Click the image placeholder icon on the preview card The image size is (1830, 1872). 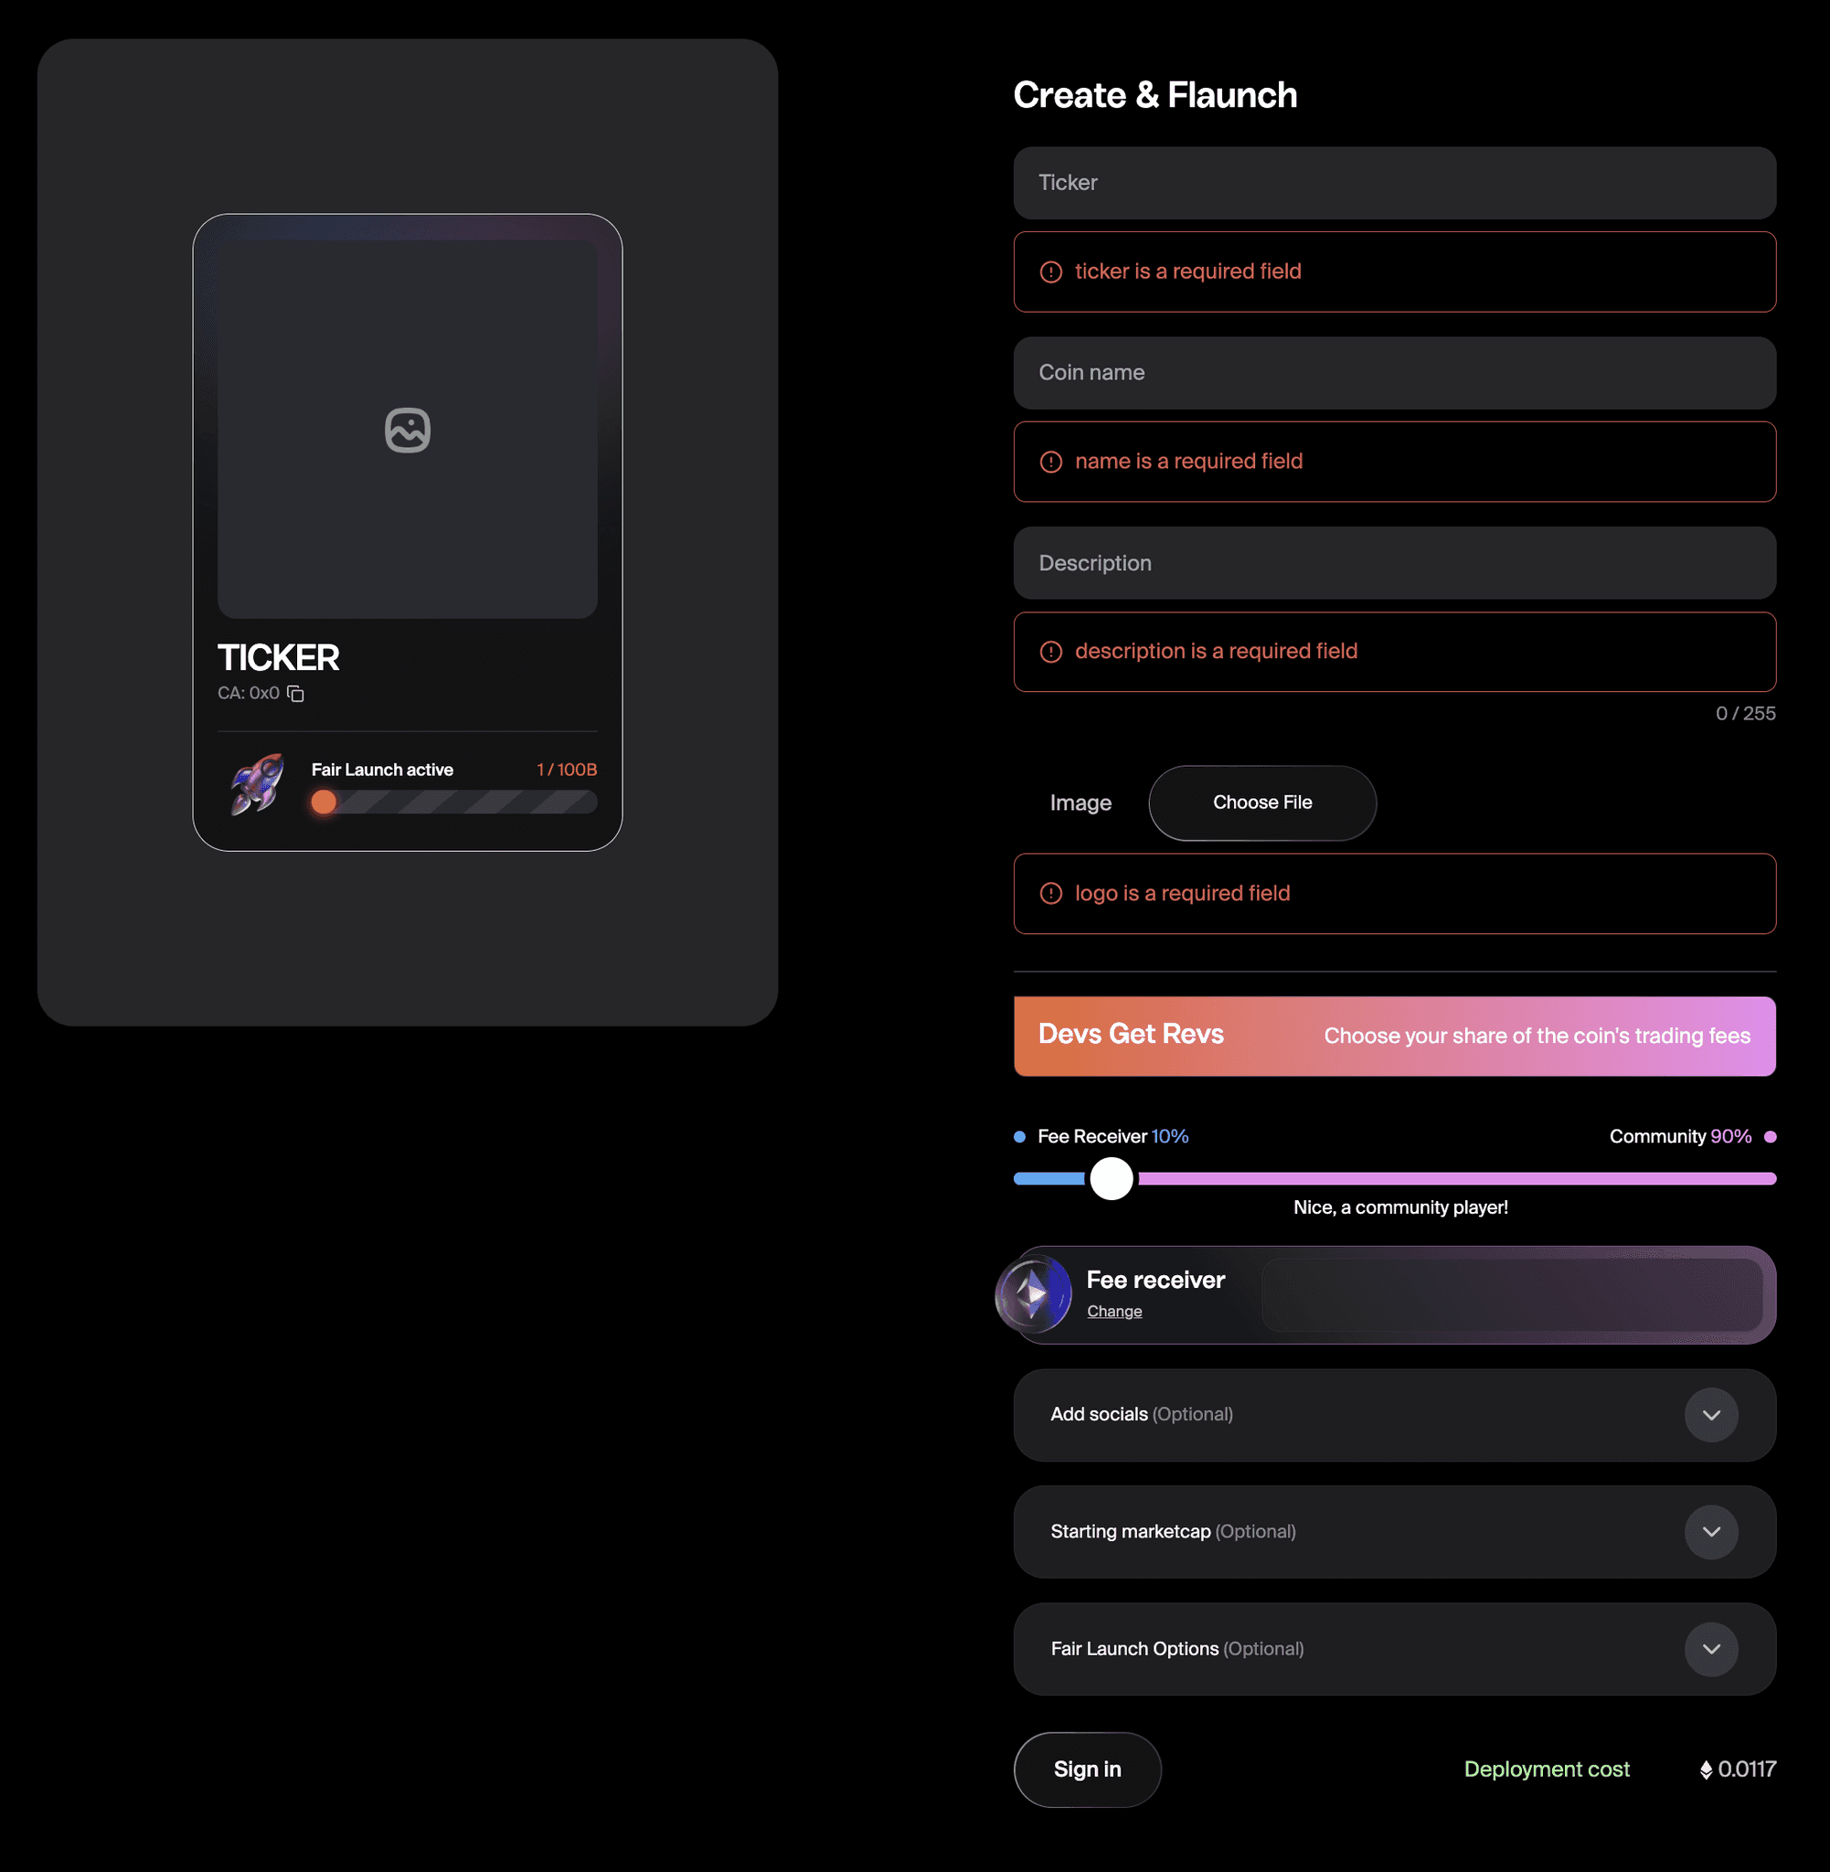click(407, 430)
